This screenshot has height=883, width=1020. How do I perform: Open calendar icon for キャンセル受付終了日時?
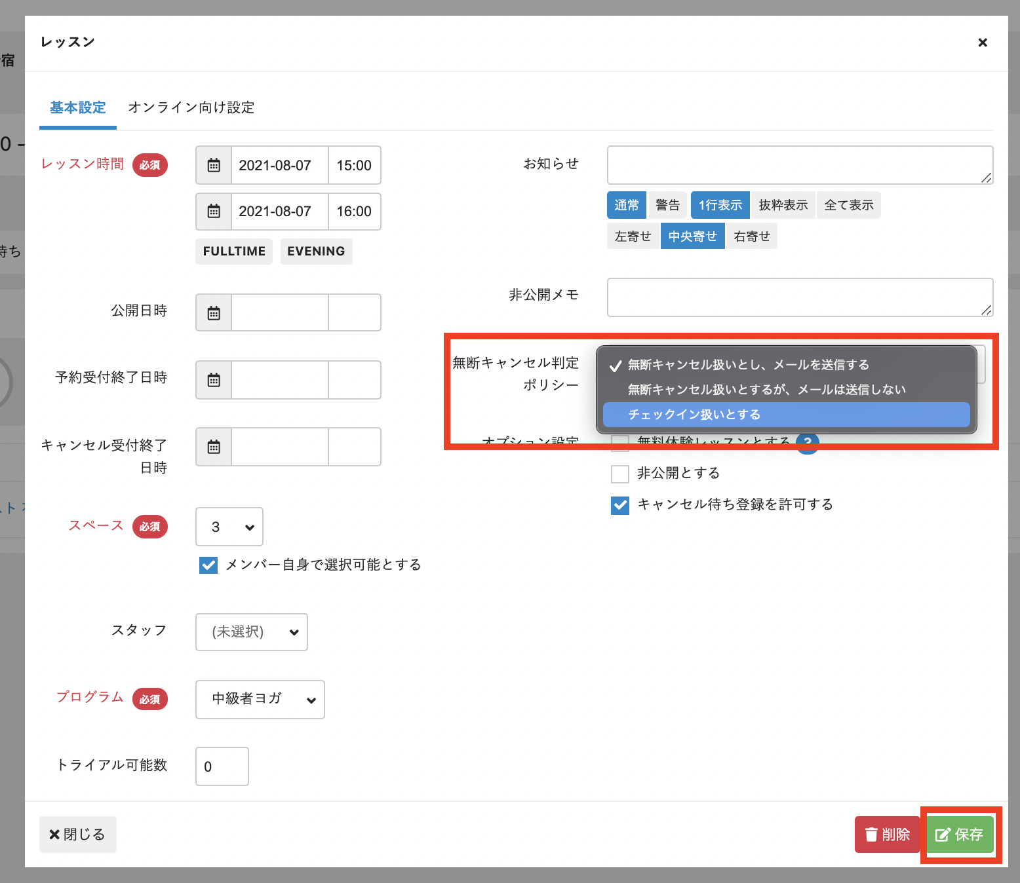pyautogui.click(x=214, y=447)
